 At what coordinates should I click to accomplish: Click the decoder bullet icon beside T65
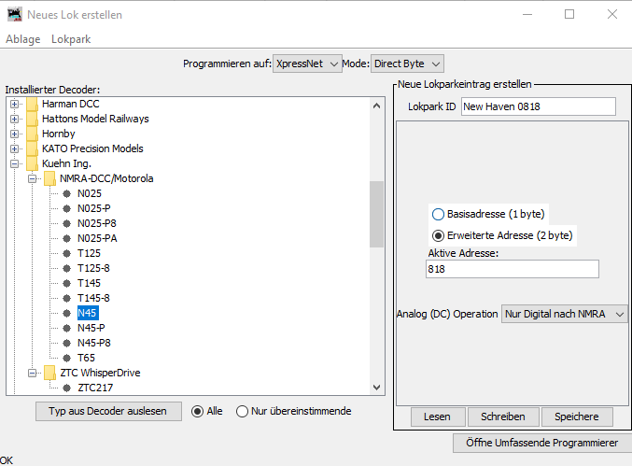[x=67, y=358]
